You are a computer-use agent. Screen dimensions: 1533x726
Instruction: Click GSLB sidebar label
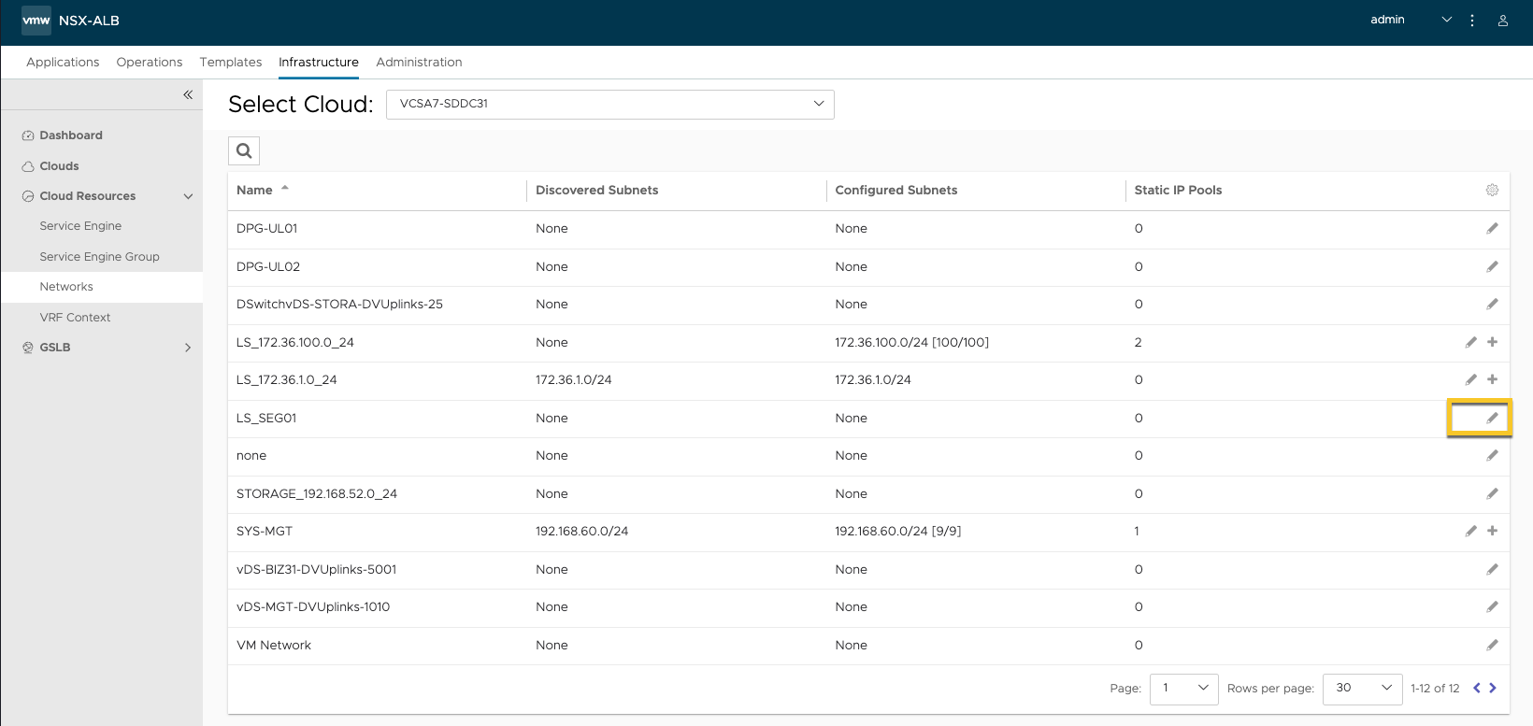tap(55, 348)
